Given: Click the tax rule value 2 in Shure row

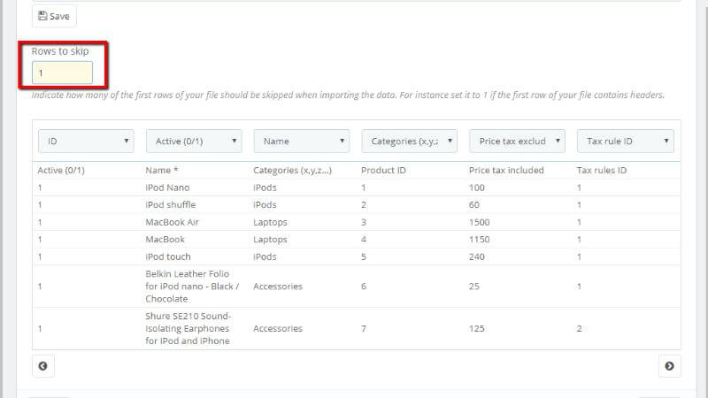Looking at the screenshot, I should click(580, 328).
